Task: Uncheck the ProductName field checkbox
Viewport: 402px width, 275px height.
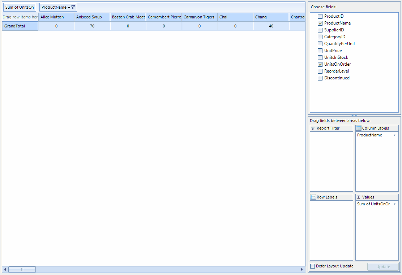Action: click(320, 23)
